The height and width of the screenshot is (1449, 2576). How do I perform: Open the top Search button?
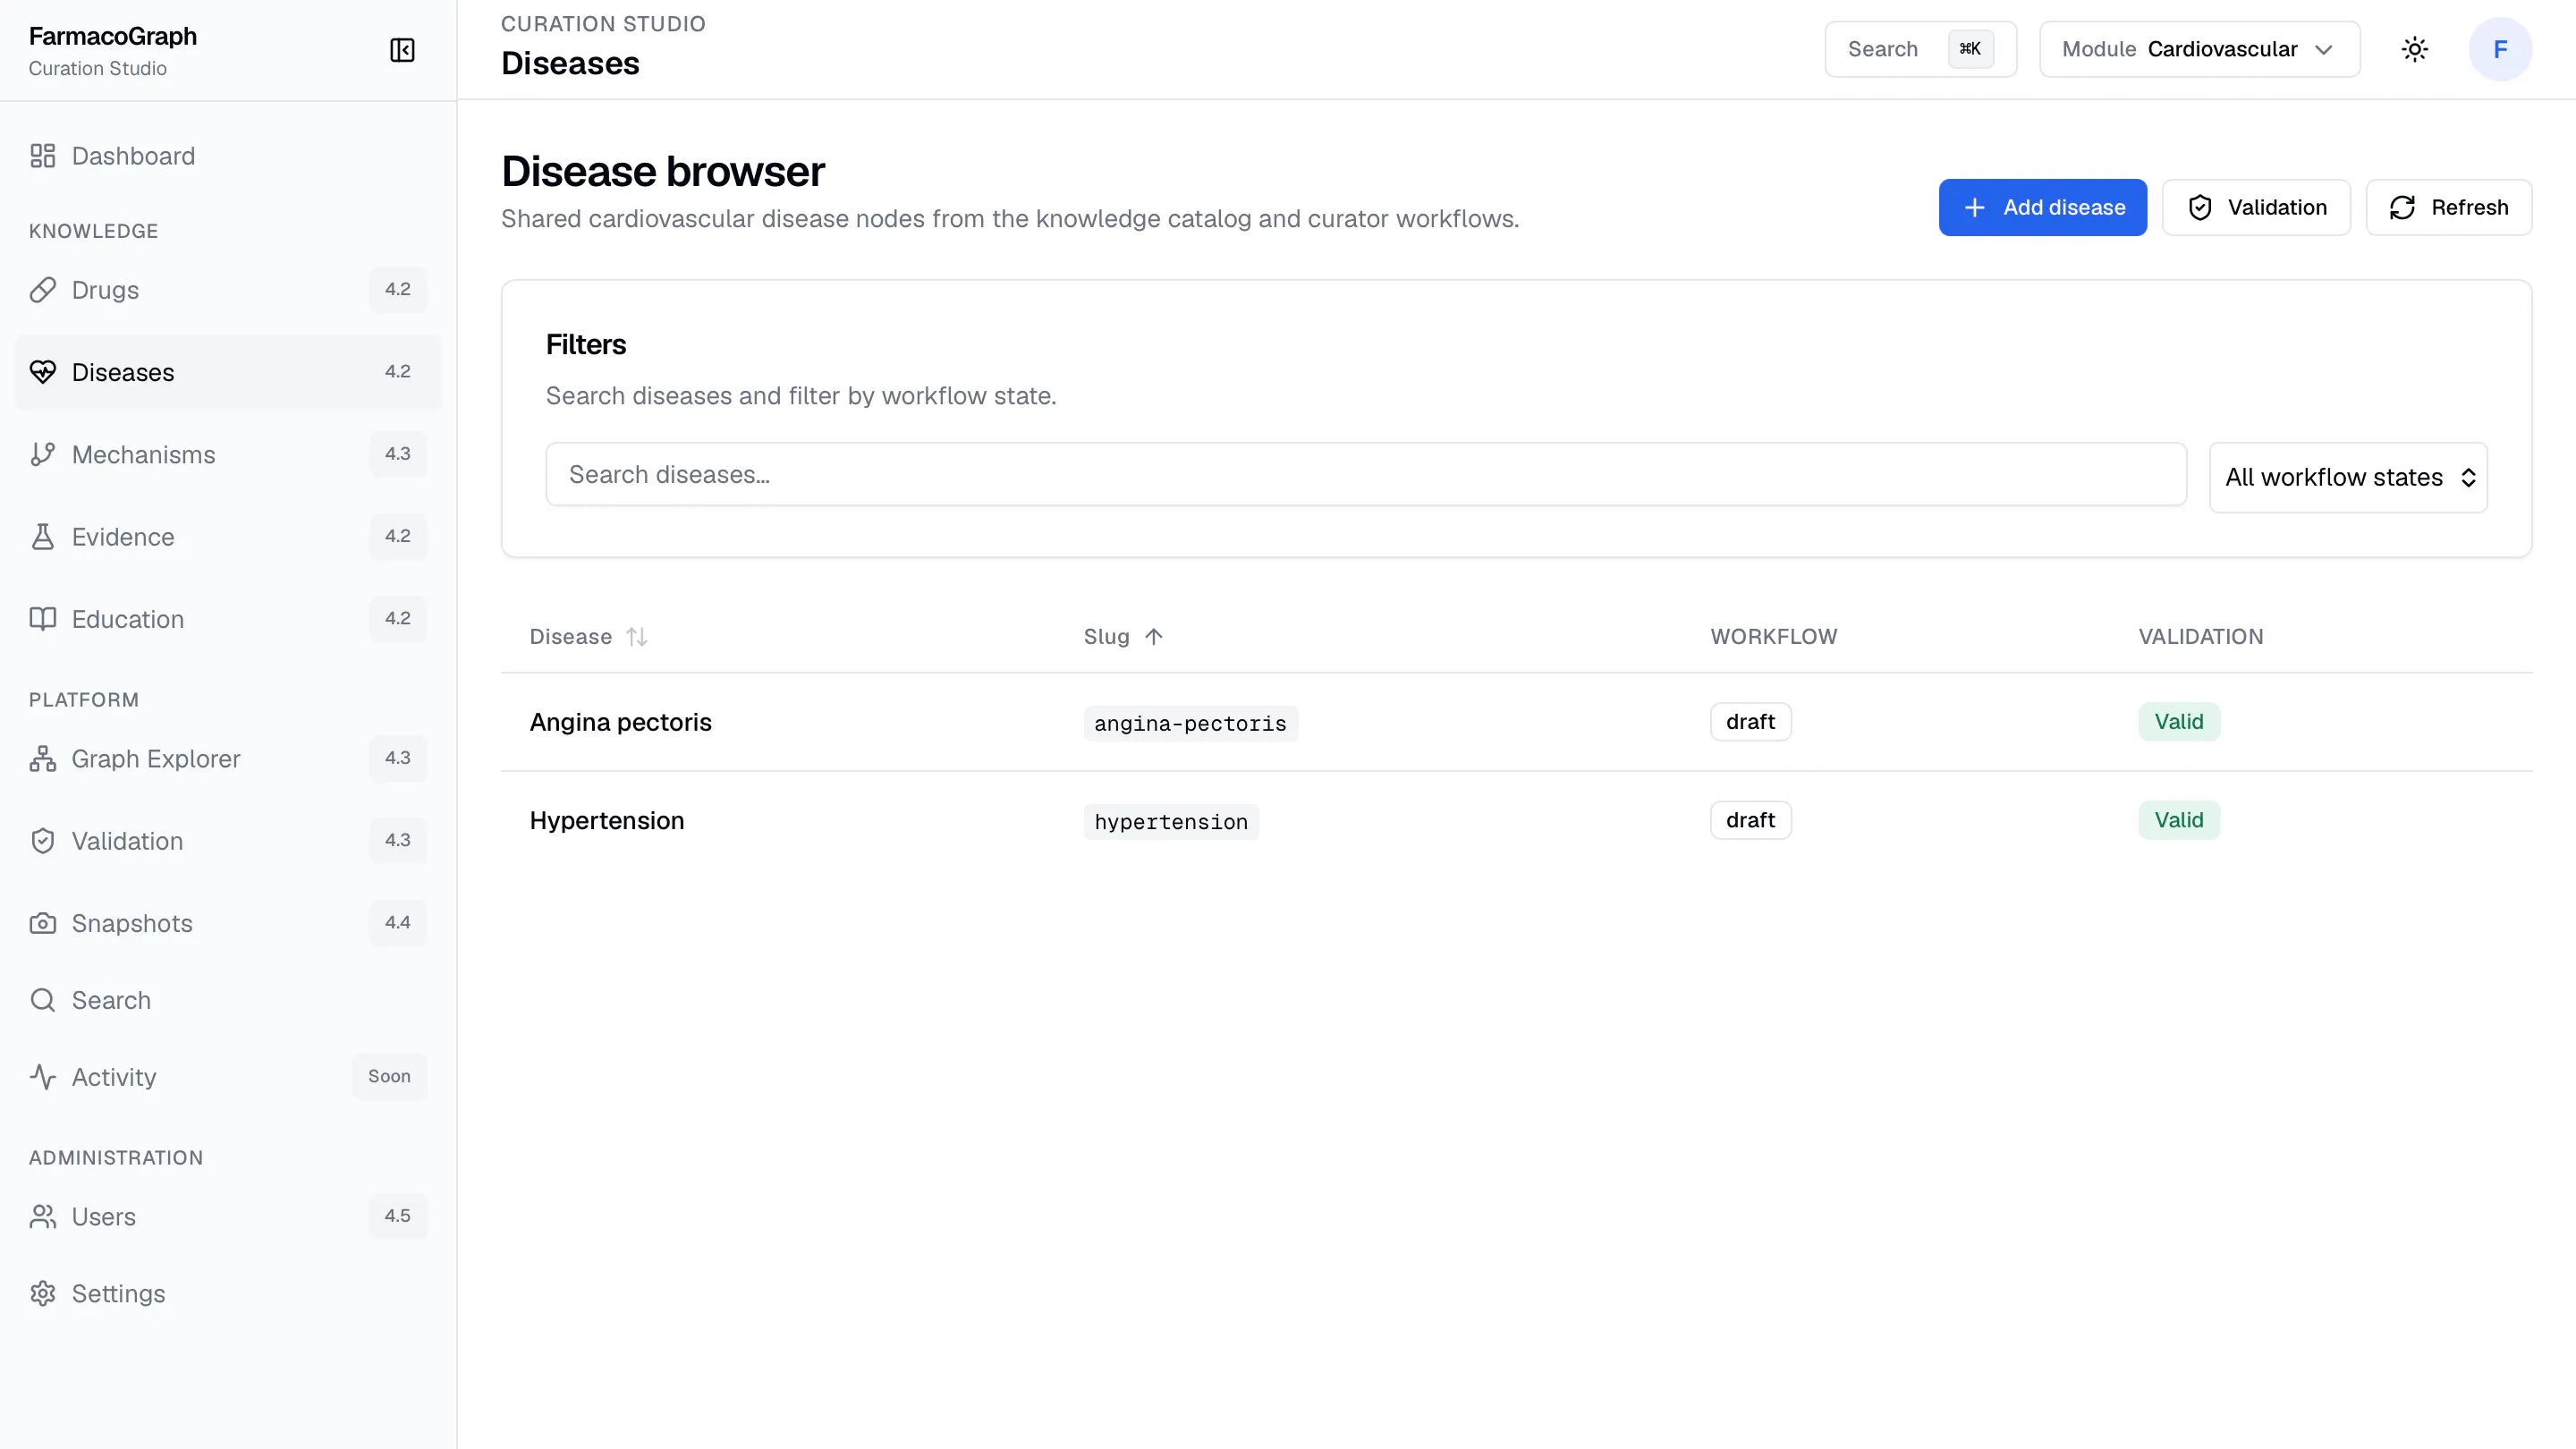click(1920, 49)
